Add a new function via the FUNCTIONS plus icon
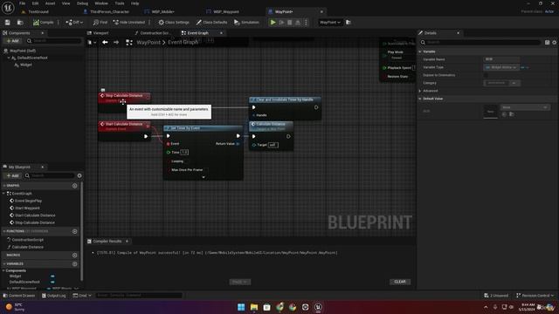Viewport: 559px width, 314px height. pyautogui.click(x=74, y=231)
